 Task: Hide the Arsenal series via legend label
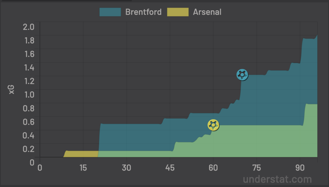tap(207, 12)
